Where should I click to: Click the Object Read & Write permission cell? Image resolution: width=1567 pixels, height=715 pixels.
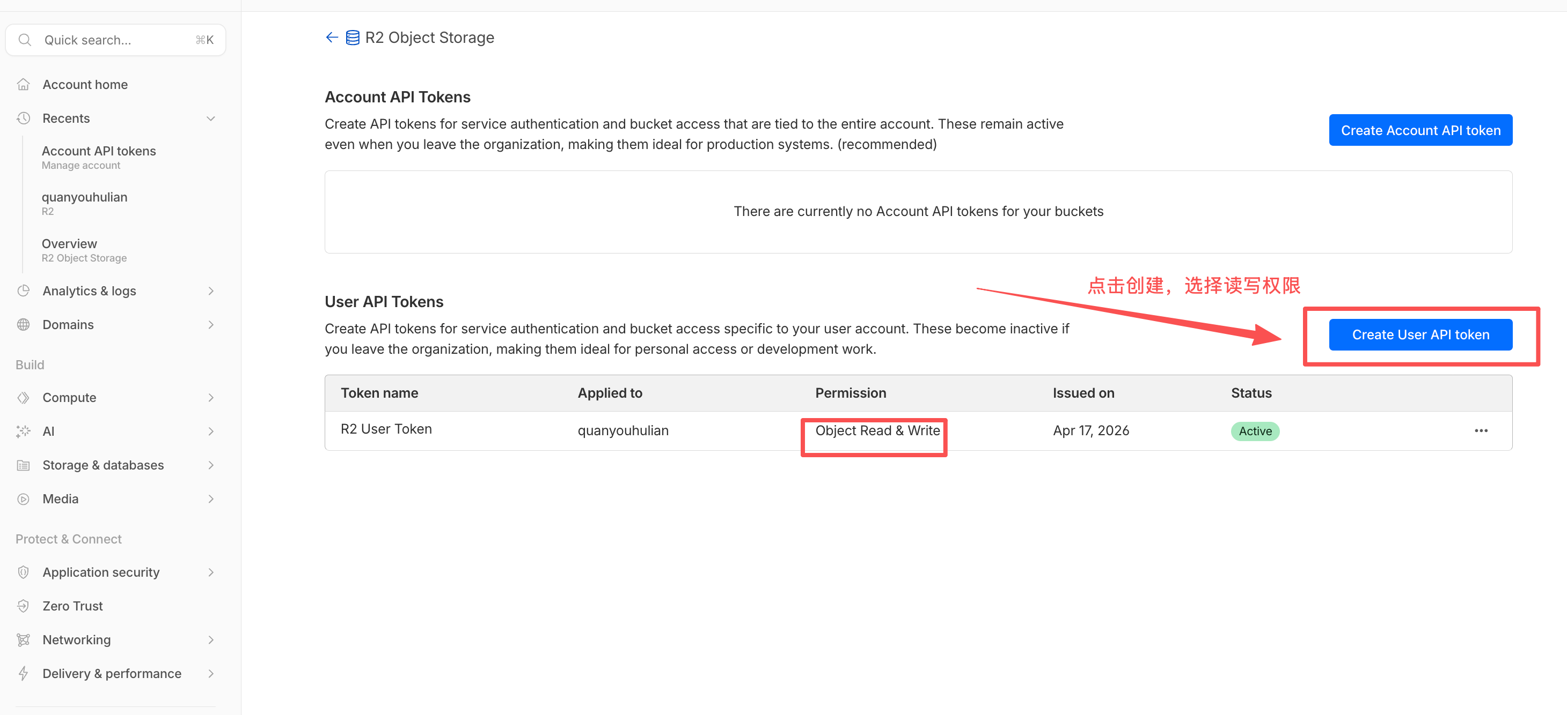pyautogui.click(x=877, y=431)
